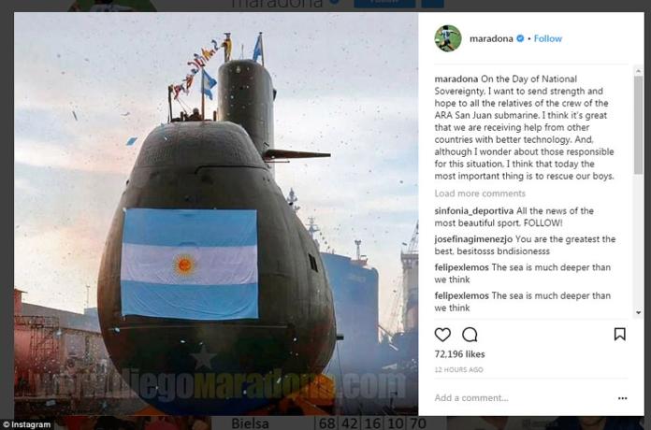Expand Load more comments
Image resolution: width=651 pixels, height=430 pixels.
pyautogui.click(x=480, y=193)
